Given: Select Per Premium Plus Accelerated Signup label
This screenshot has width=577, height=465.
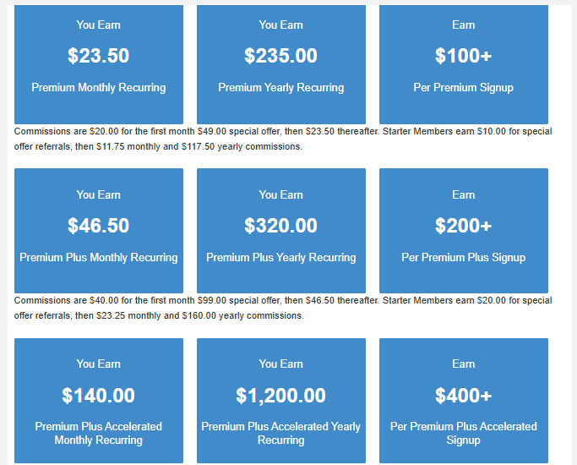Looking at the screenshot, I should [x=463, y=433].
